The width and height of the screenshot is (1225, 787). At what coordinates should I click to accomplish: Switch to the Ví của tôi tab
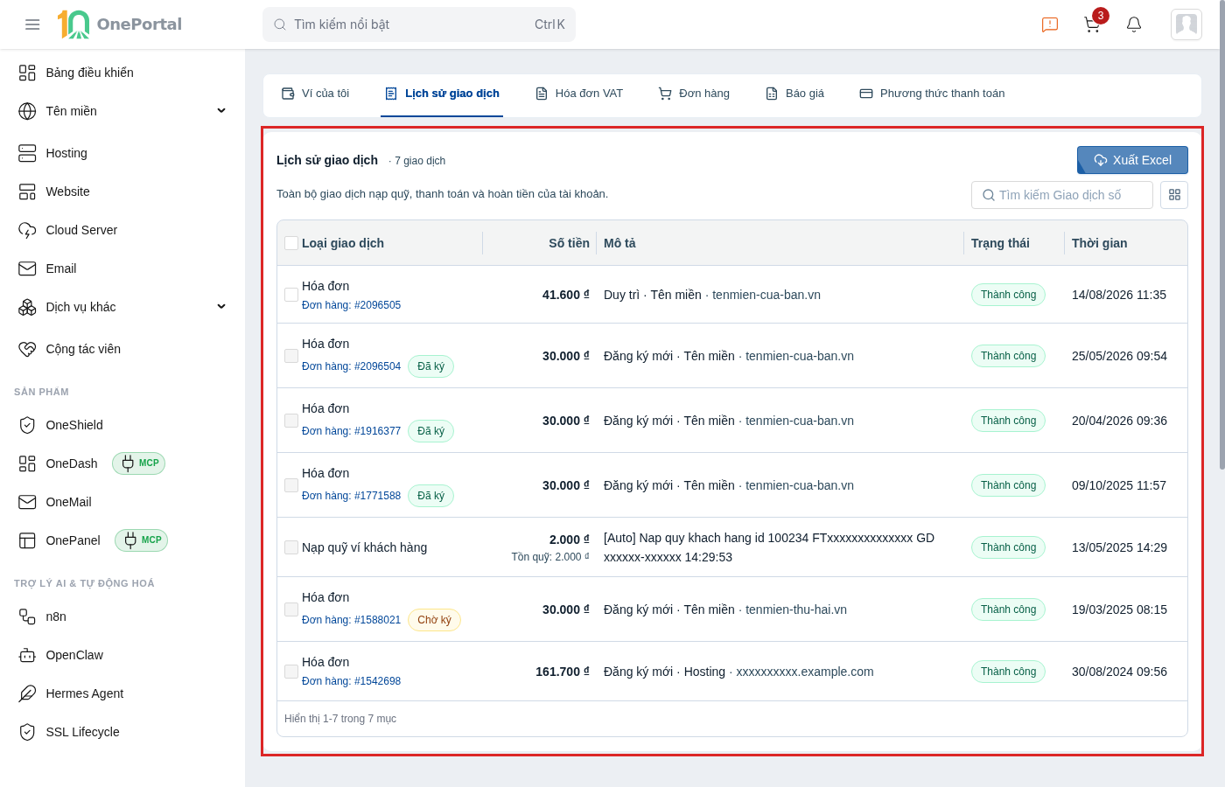pyautogui.click(x=315, y=94)
